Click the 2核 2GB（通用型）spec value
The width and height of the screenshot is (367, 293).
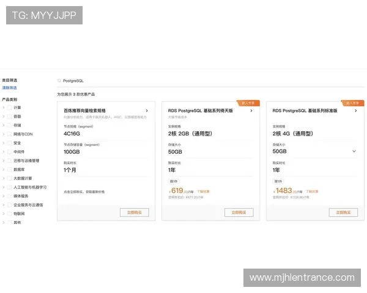coord(190,134)
